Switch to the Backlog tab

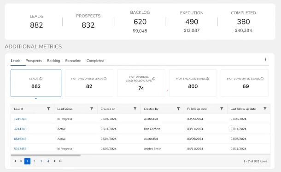(x=53, y=61)
